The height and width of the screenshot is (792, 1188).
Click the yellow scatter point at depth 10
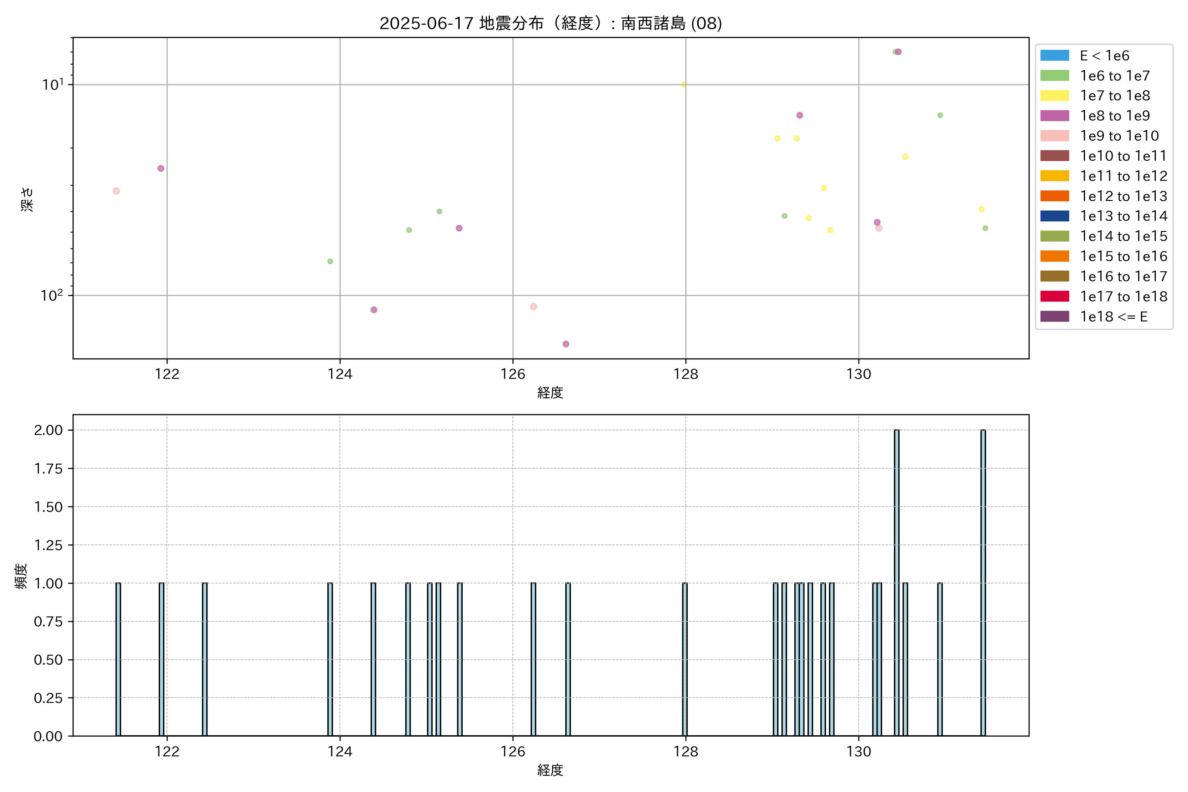coord(683,84)
